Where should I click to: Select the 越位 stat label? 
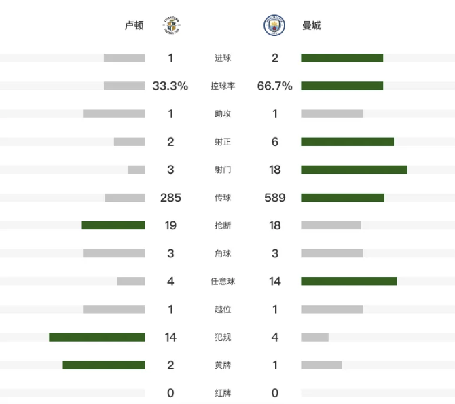tap(223, 310)
